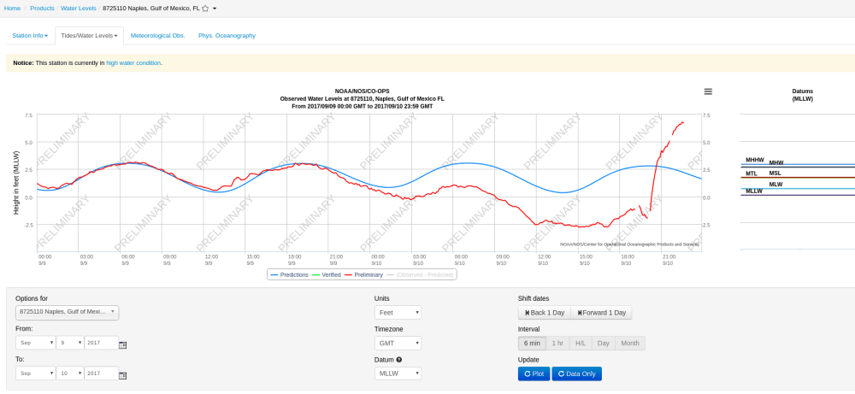Toggle the Preliminary series in legend
This screenshot has width=855, height=394.
click(364, 274)
